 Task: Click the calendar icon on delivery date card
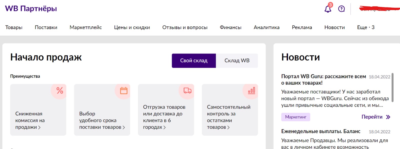click(124, 90)
